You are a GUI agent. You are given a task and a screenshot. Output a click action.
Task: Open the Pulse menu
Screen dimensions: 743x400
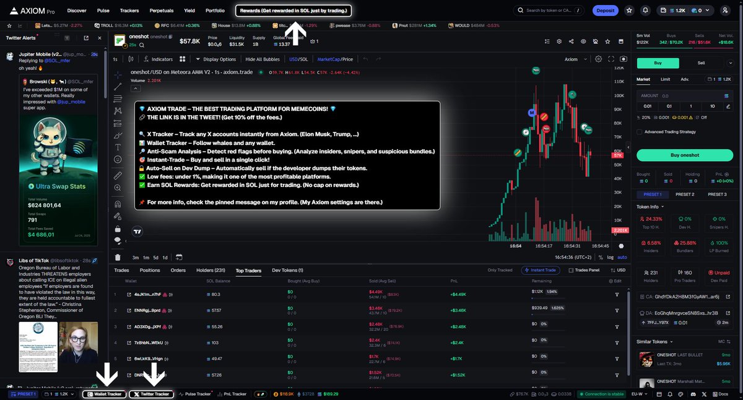[103, 11]
